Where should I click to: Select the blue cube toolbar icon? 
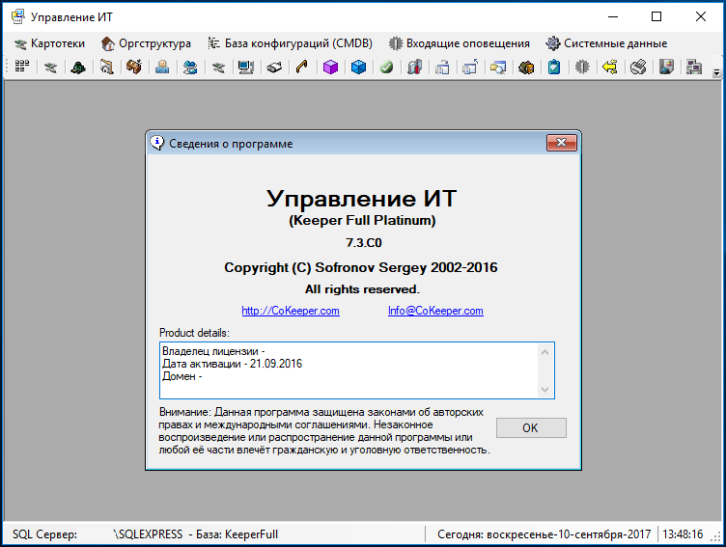(x=358, y=68)
